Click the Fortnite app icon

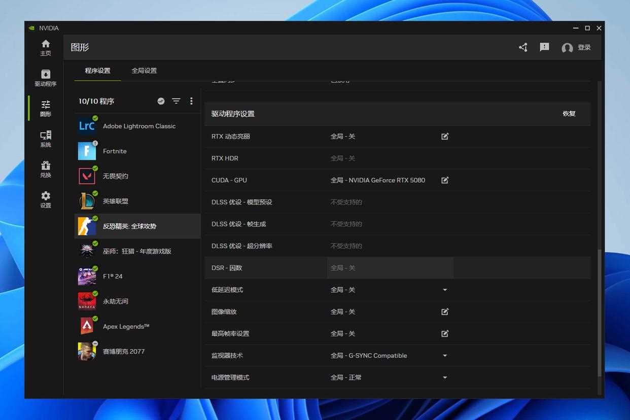pos(87,151)
